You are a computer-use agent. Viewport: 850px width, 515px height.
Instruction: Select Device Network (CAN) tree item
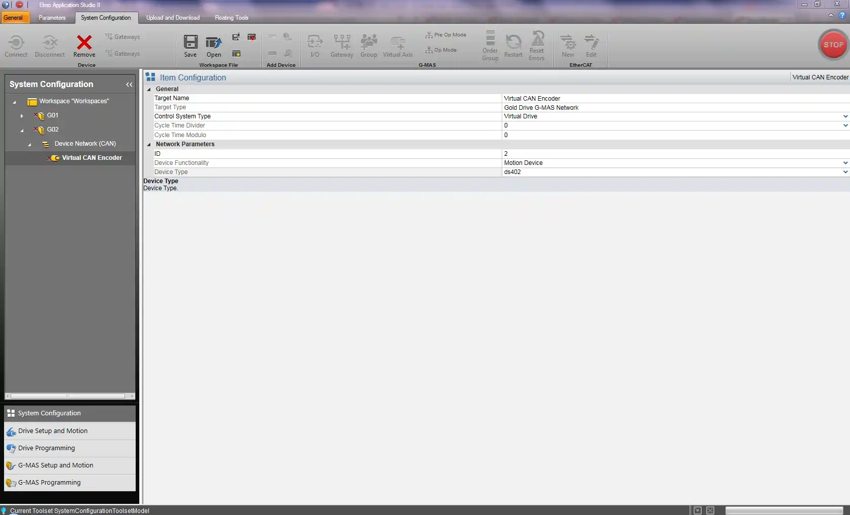[85, 144]
